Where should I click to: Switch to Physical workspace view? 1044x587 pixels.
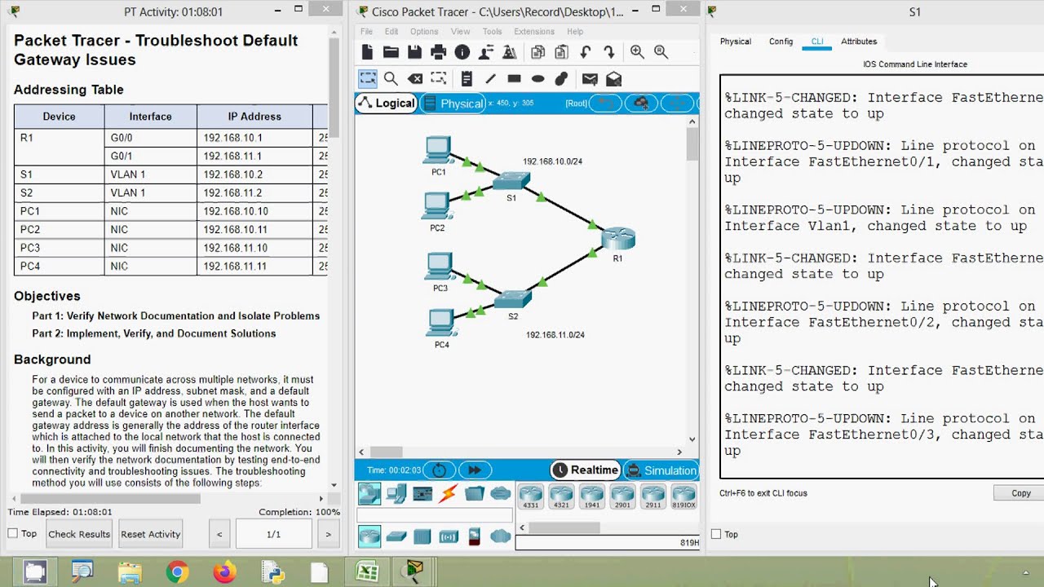453,104
